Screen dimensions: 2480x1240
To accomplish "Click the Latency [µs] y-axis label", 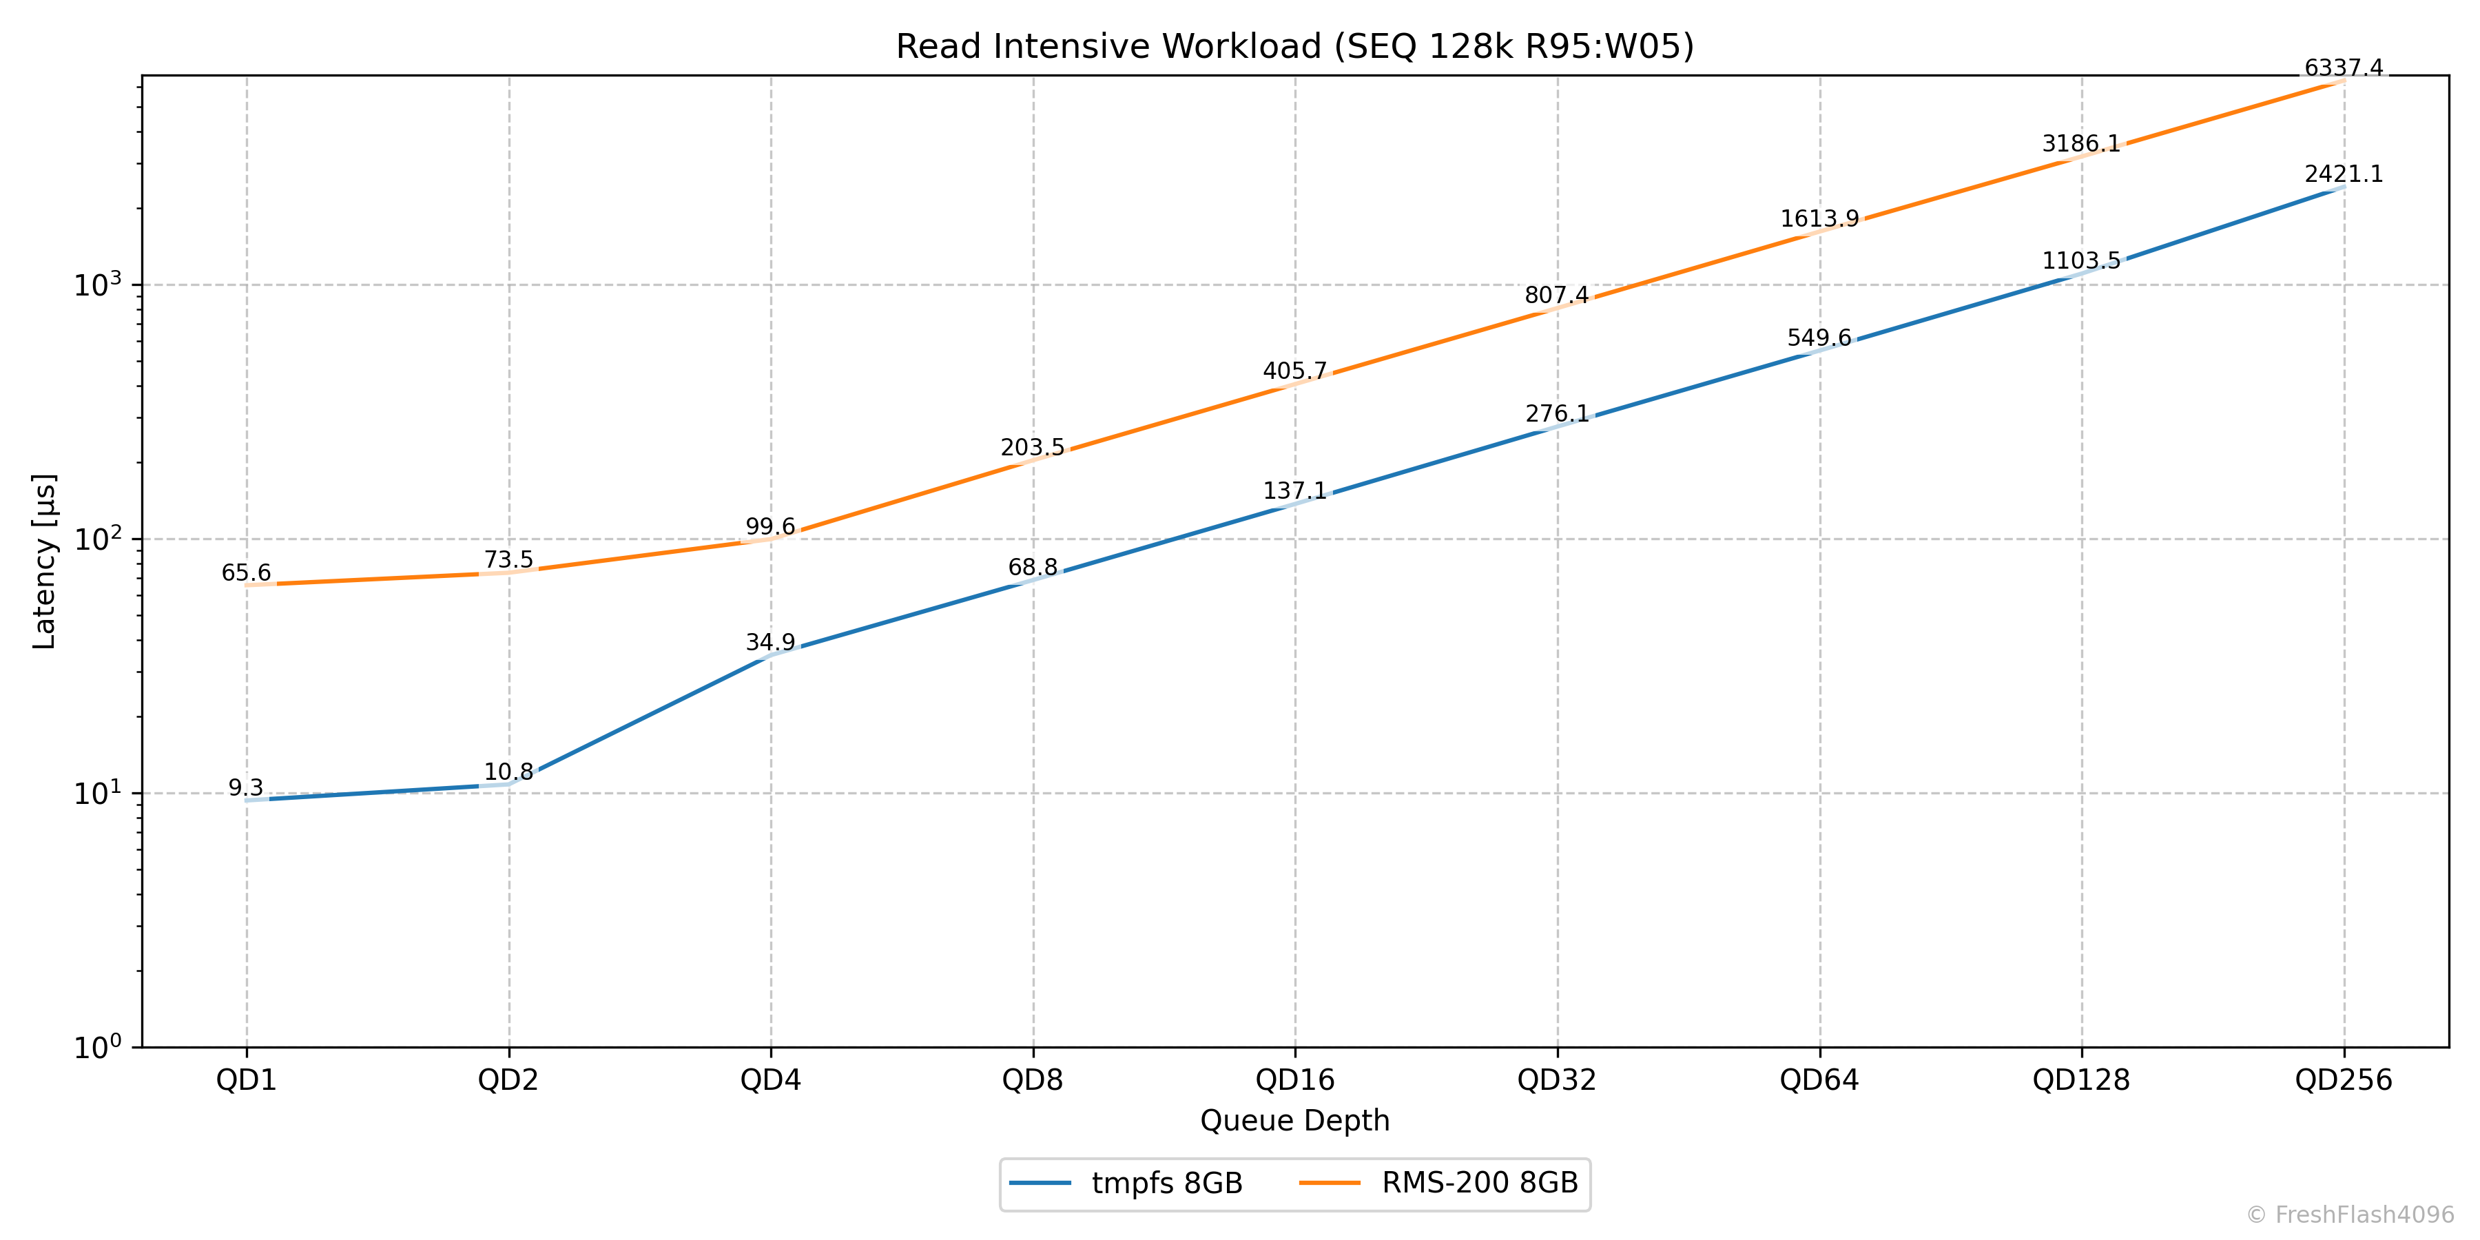I will point(44,561).
